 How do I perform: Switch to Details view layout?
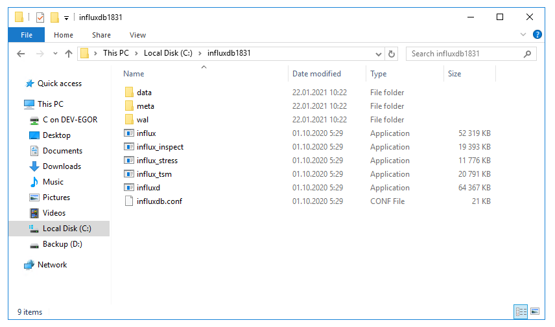click(x=521, y=312)
